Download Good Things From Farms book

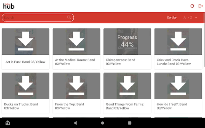click(x=127, y=86)
